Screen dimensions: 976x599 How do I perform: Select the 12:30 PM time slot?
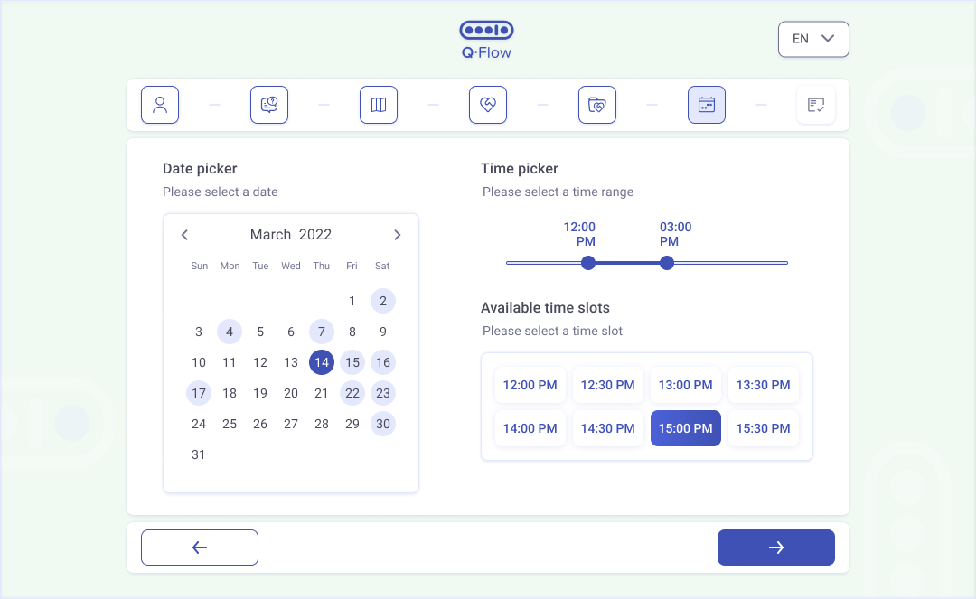[607, 385]
